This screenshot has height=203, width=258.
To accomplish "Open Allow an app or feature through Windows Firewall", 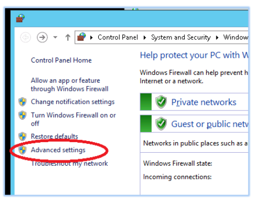I will point(69,84).
